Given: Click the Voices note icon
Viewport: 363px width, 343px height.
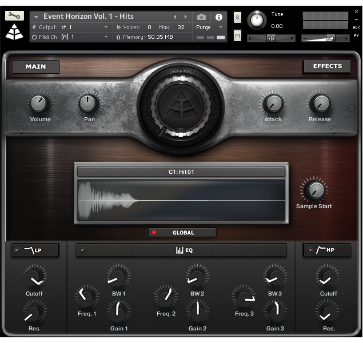Looking at the screenshot, I should pos(118,27).
